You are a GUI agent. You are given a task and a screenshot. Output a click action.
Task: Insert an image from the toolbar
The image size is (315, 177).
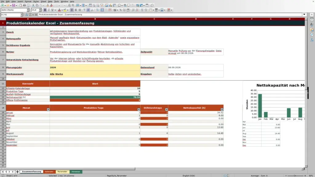tap(107, 6)
